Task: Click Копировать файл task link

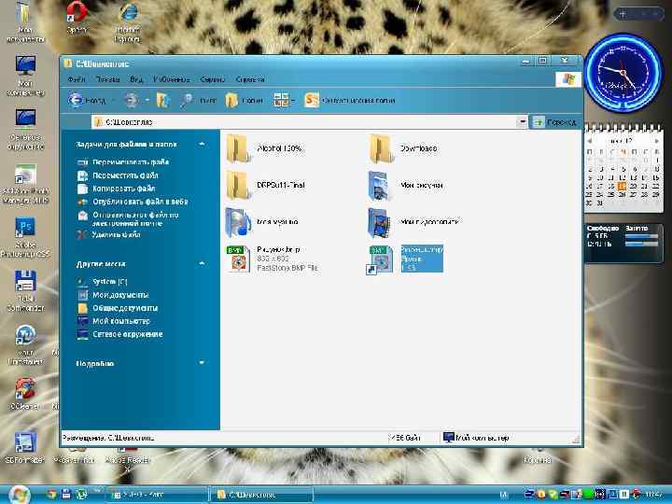Action: coord(124,189)
